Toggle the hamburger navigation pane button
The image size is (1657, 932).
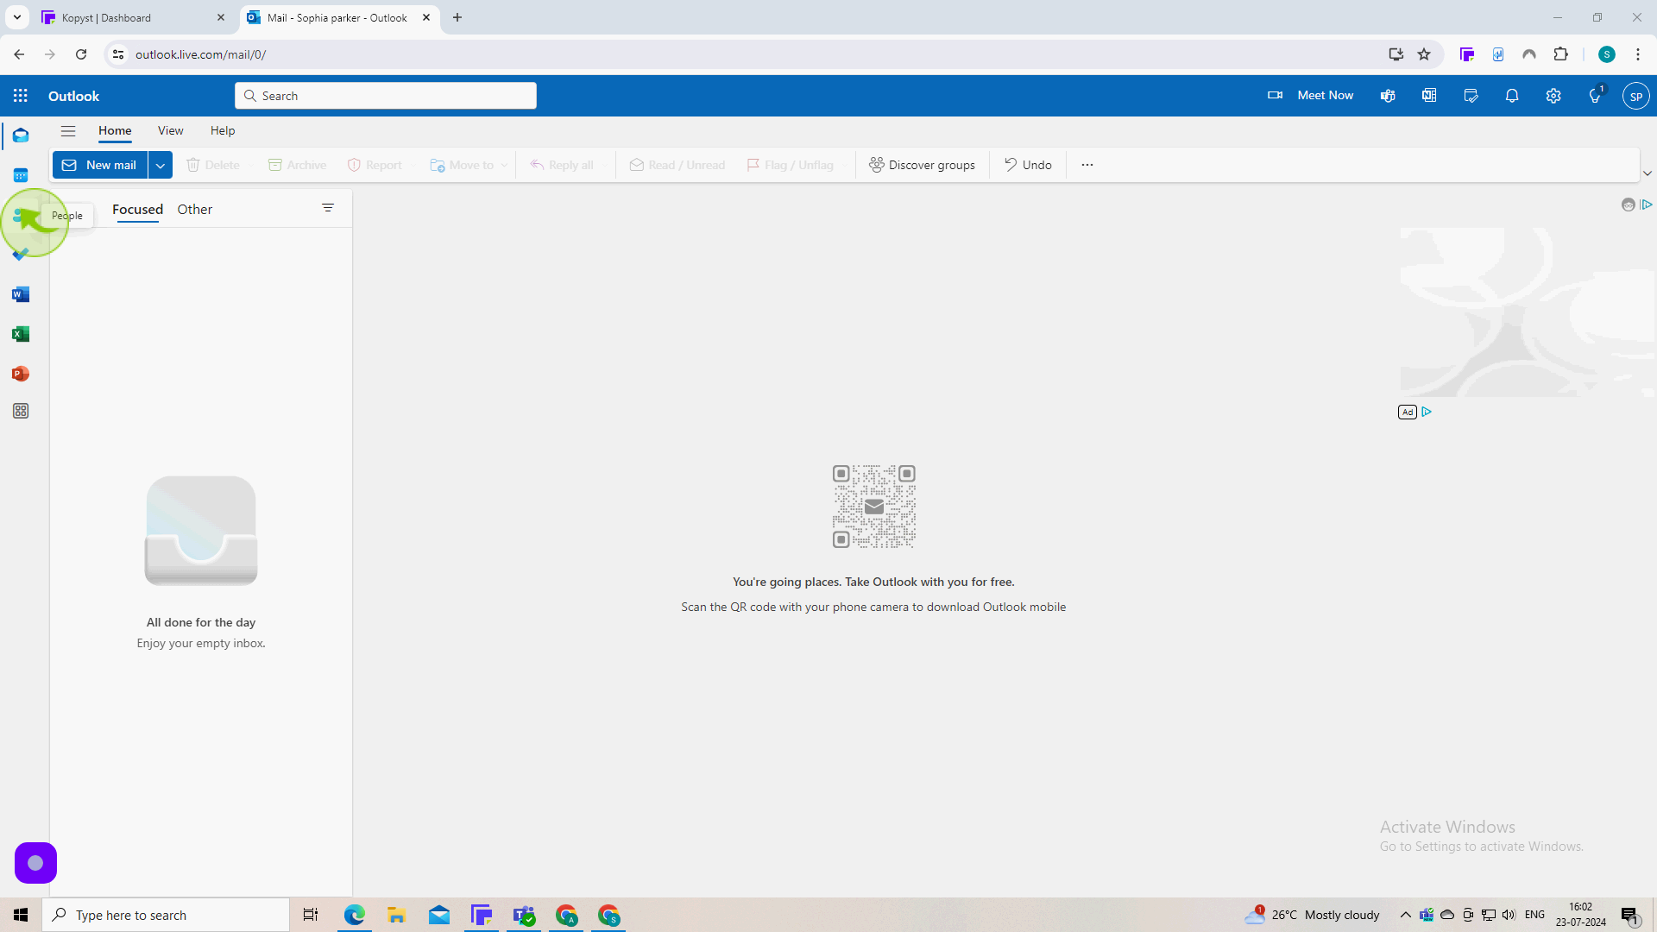68,131
